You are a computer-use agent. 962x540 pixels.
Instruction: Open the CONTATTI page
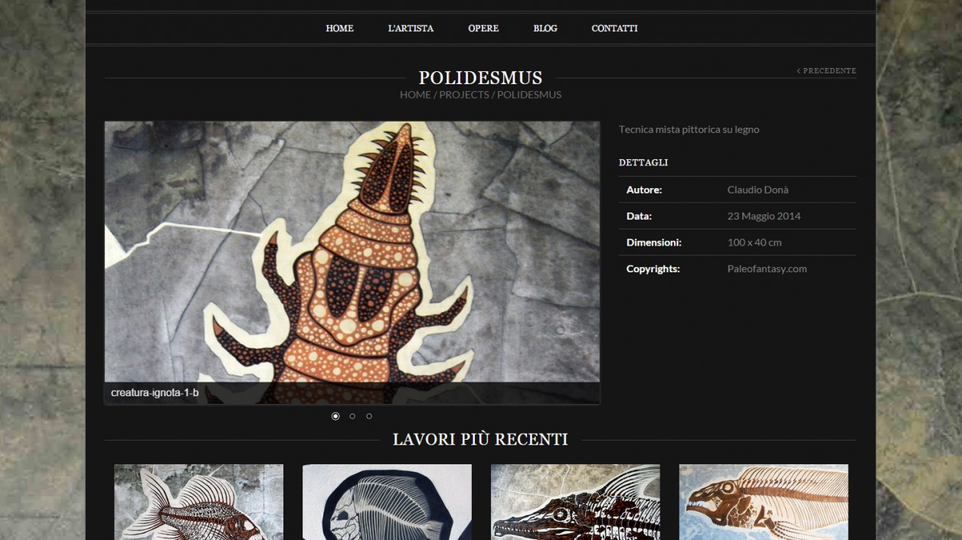tap(614, 28)
